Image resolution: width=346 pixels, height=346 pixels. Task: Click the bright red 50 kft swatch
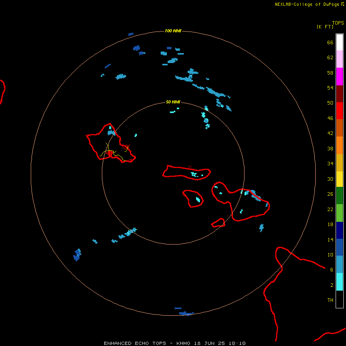tap(339, 111)
